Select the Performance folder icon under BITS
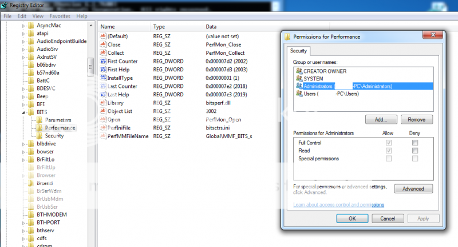The width and height of the screenshot is (458, 247). point(40,128)
